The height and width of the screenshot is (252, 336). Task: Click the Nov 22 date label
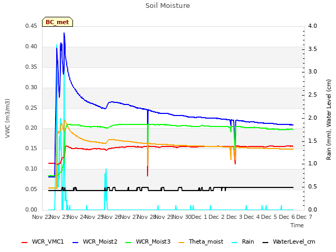(x=41, y=217)
